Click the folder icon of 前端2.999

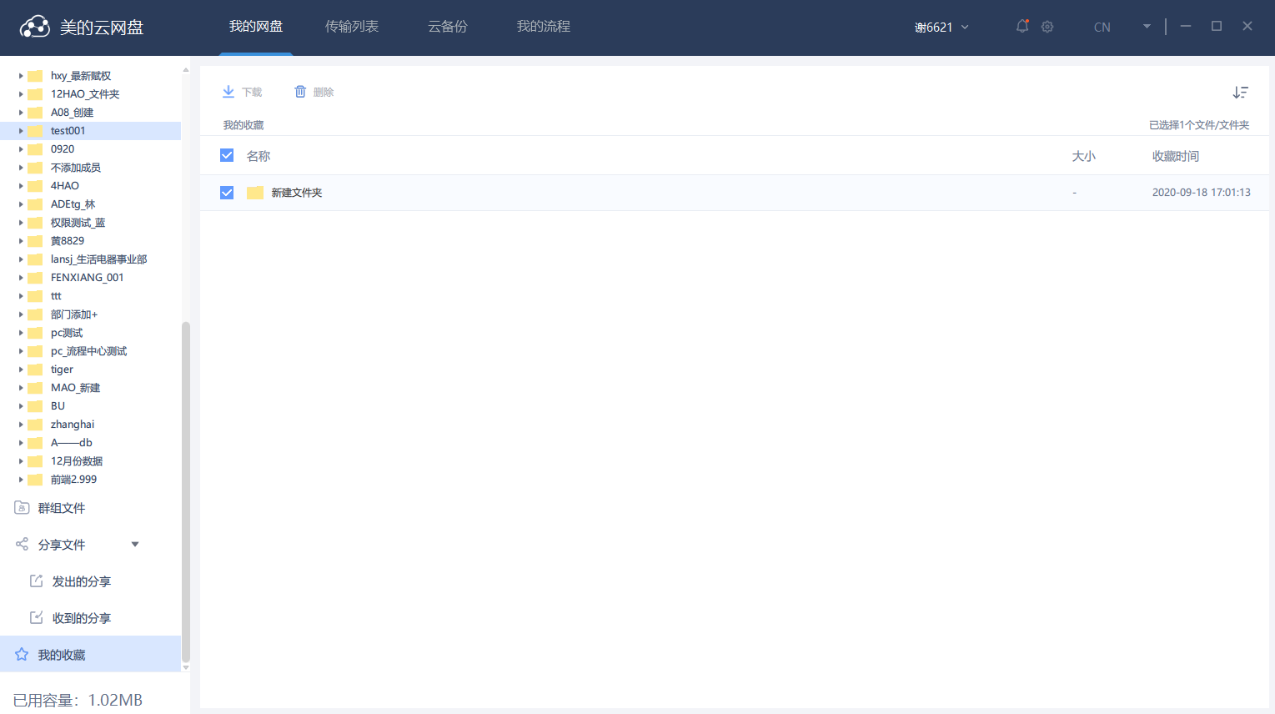tap(35, 480)
